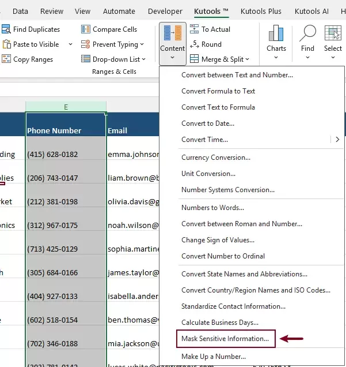Click the Round icon
346x367 pixels.
194,44
